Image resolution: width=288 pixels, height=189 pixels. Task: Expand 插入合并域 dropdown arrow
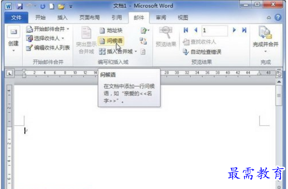[x=136, y=51]
